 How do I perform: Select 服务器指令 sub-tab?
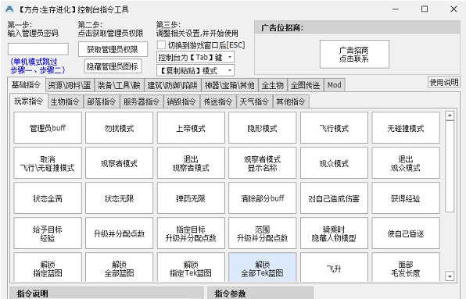coord(142,101)
